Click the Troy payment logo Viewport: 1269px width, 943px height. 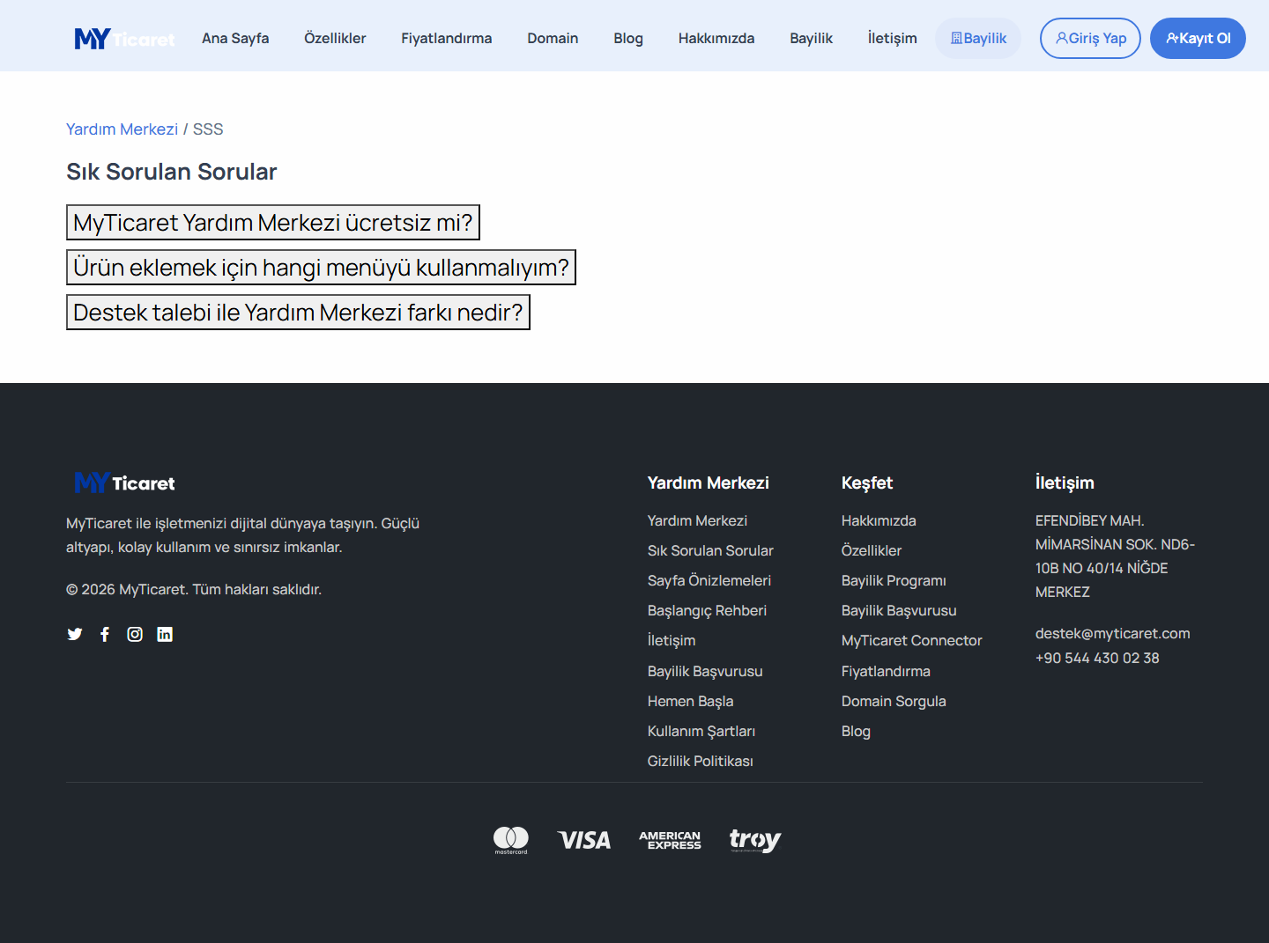tap(755, 840)
